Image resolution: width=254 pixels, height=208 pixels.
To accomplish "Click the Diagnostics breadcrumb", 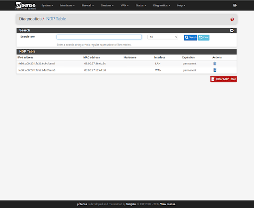I will coord(30,19).
